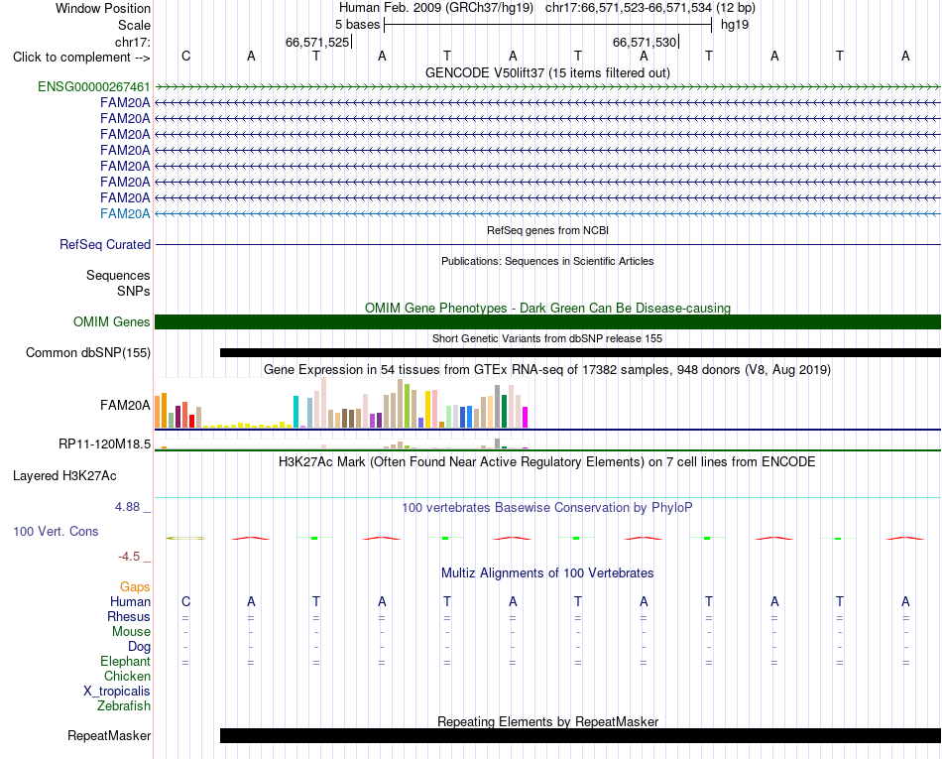The width and height of the screenshot is (942, 759).
Task: Select the Mouse alignment row label
Action: [x=131, y=632]
